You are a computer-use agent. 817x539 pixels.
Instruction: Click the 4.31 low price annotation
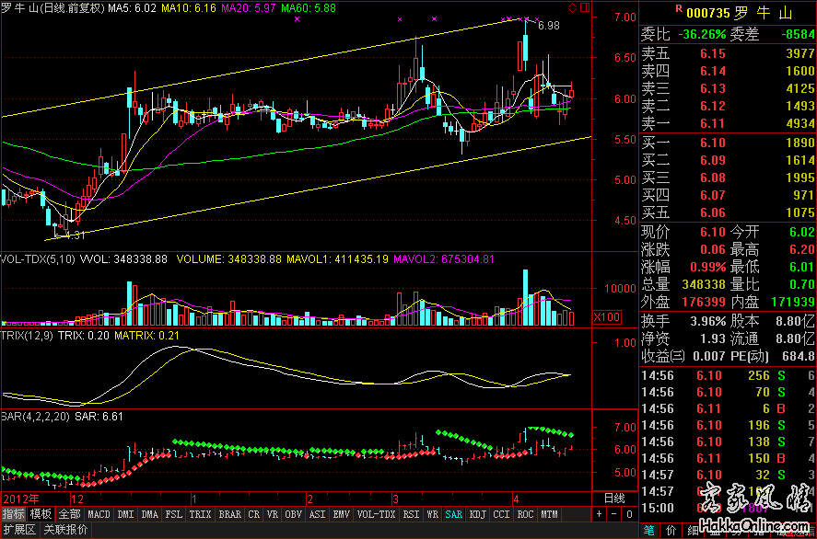click(x=73, y=235)
